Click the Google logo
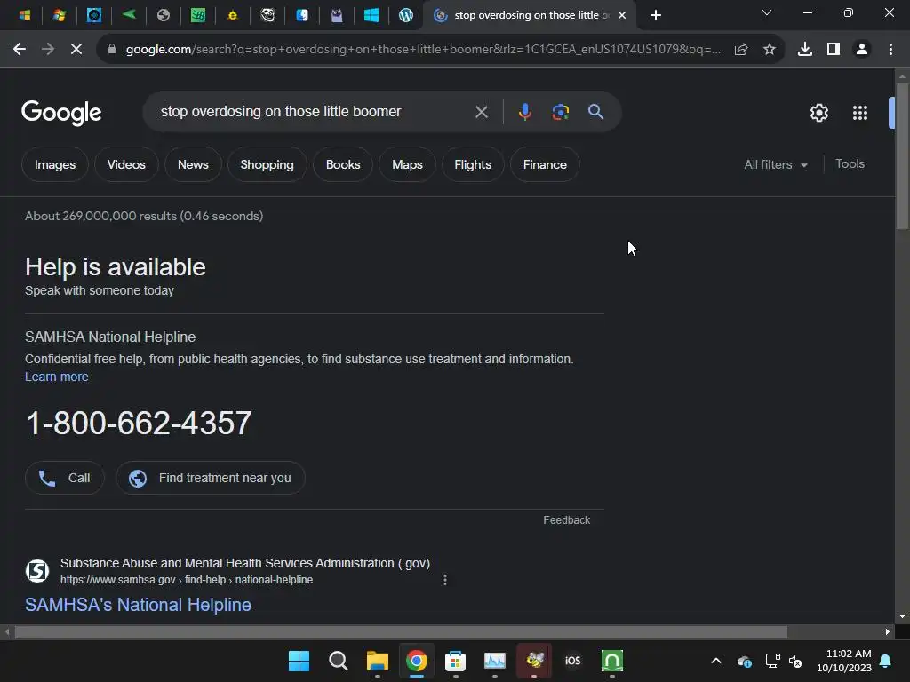 tap(61, 113)
